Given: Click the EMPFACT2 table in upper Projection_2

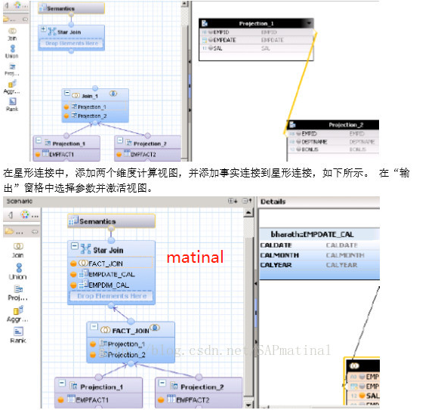Looking at the screenshot, I should [148, 154].
